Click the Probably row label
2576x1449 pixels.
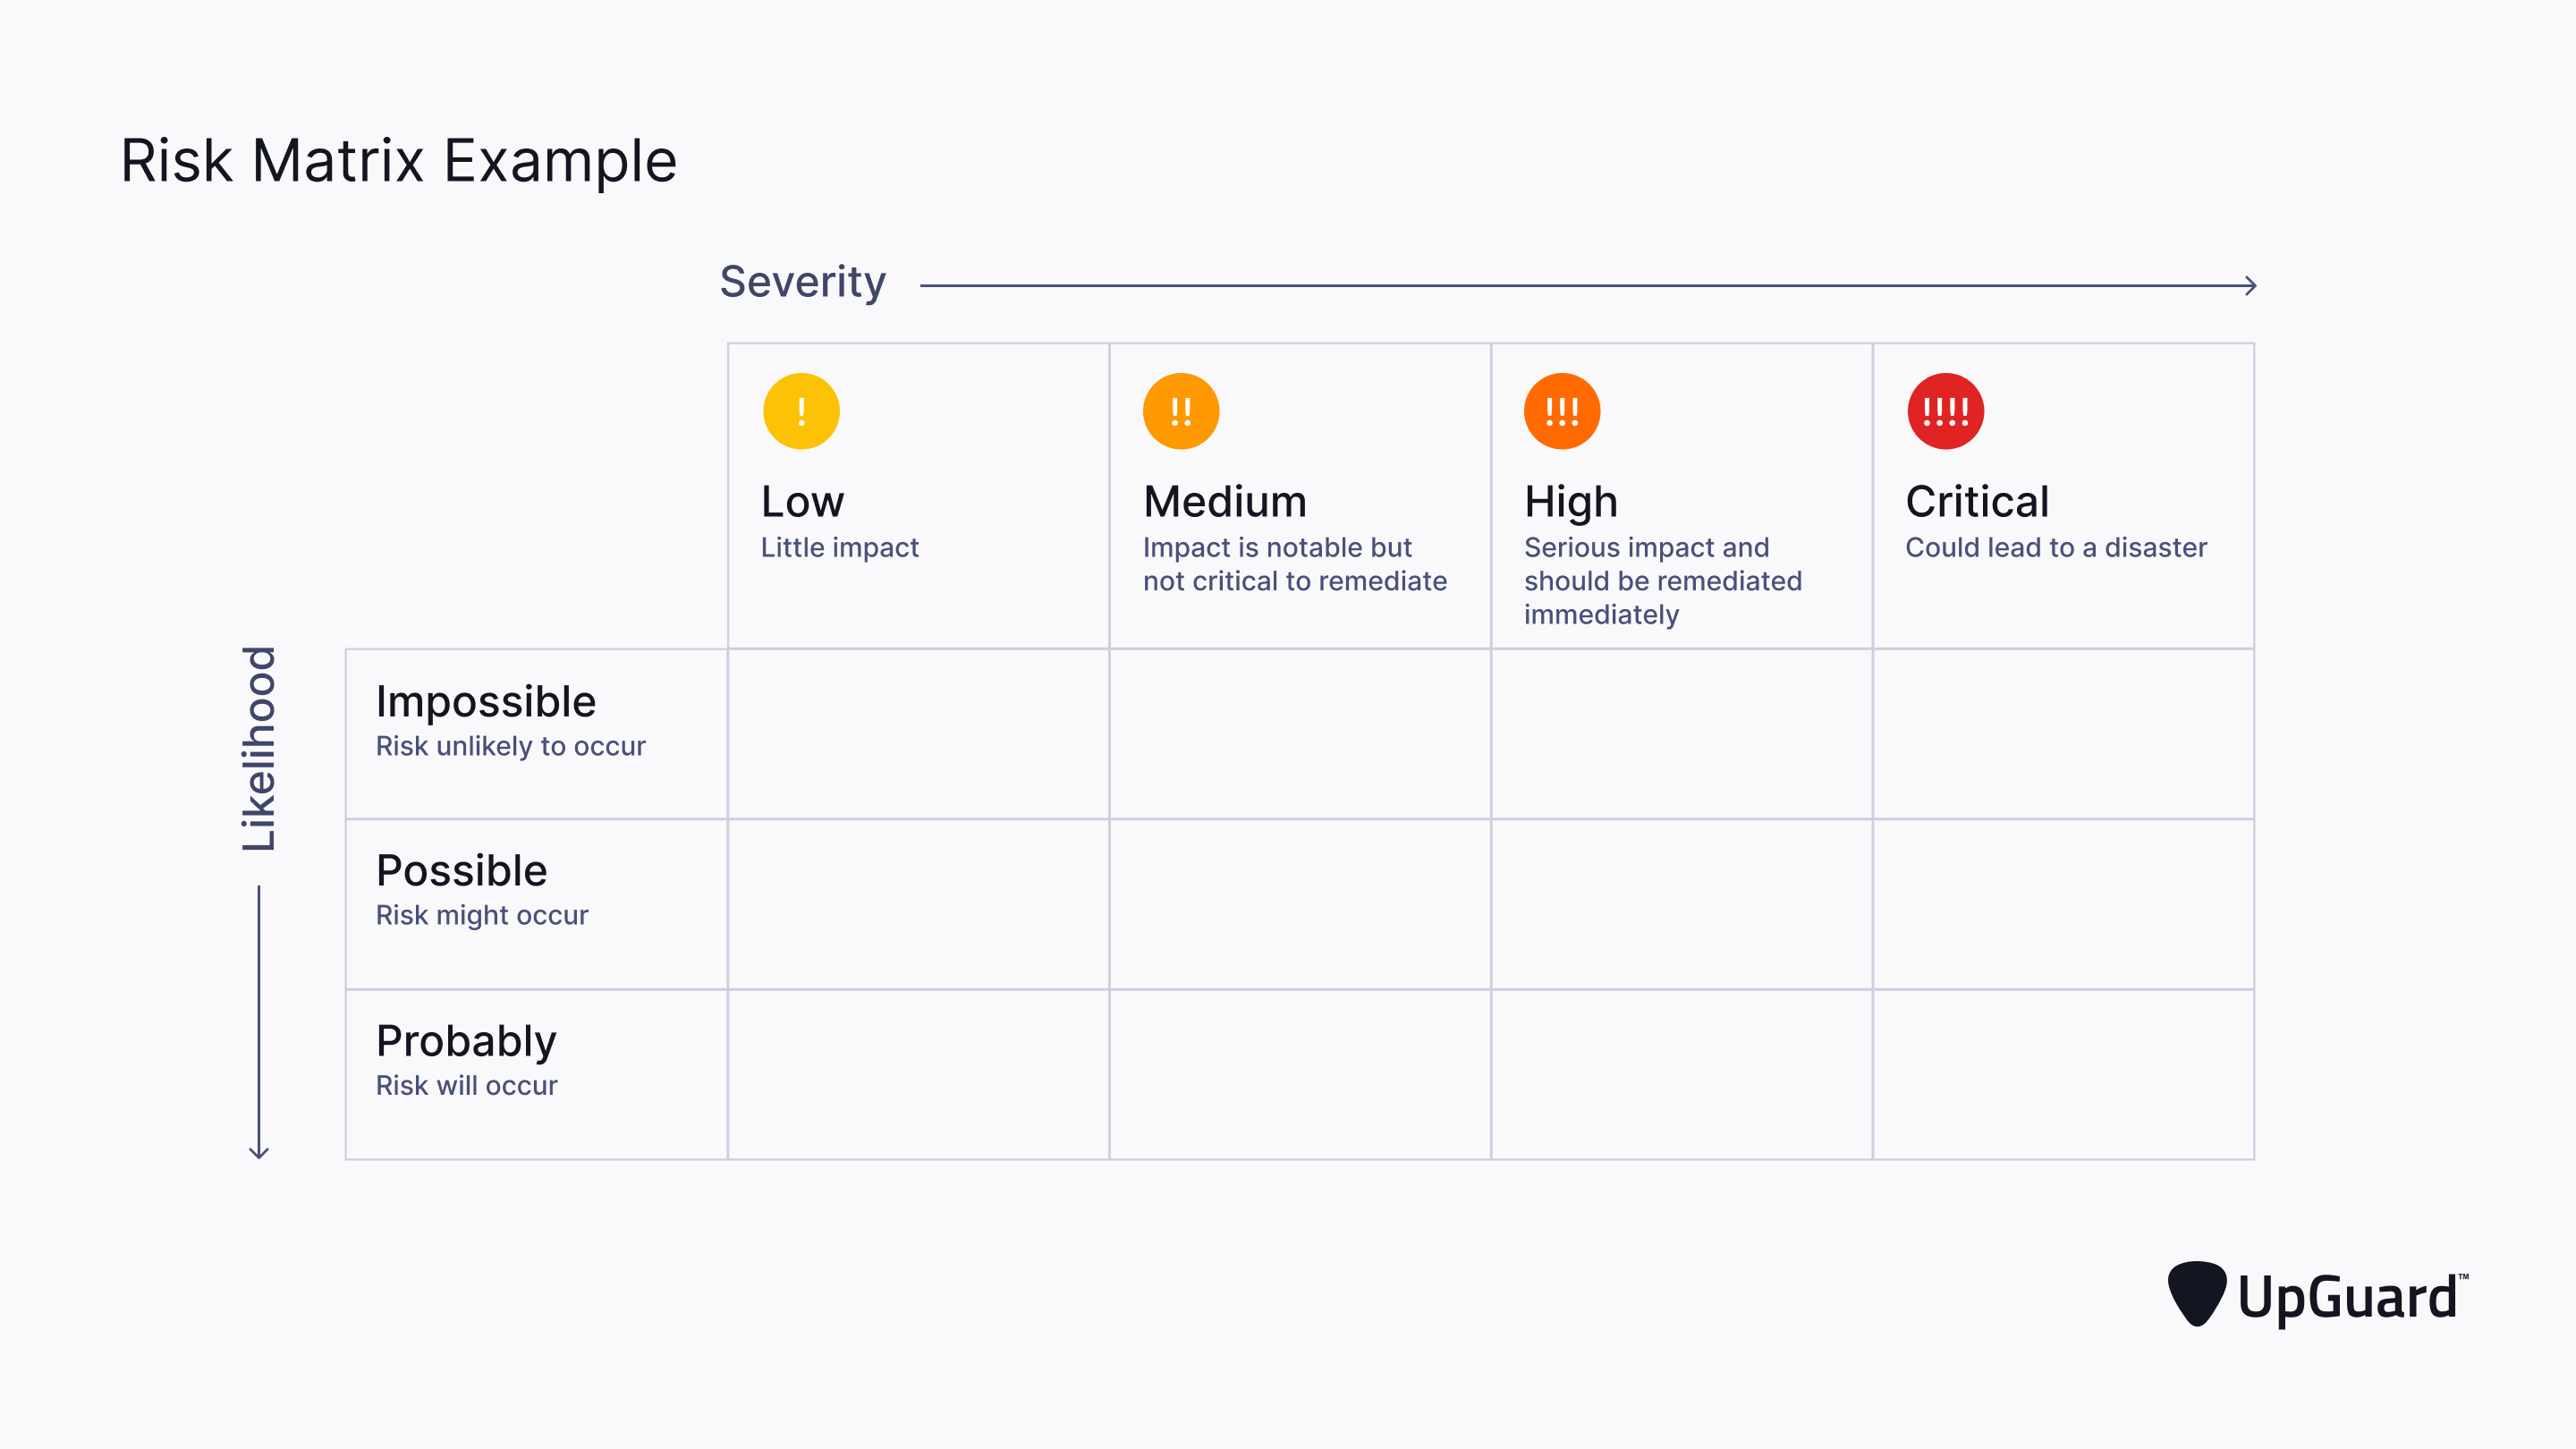click(x=466, y=1041)
